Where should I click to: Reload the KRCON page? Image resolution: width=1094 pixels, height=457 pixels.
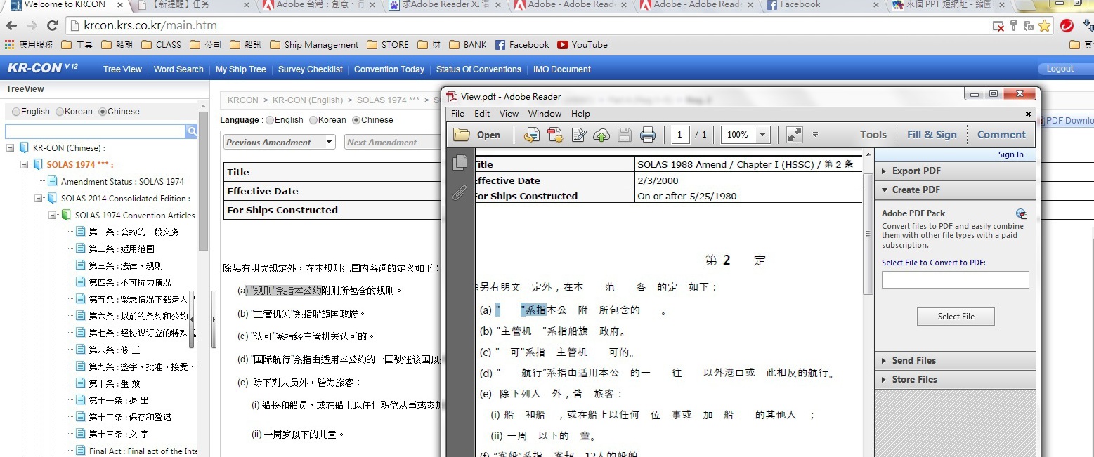tap(52, 26)
